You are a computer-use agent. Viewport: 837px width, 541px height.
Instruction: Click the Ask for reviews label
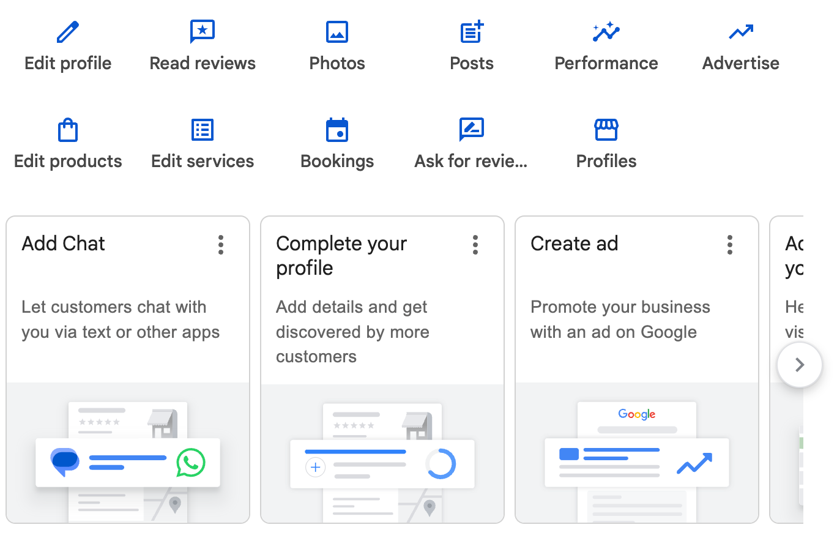(471, 162)
